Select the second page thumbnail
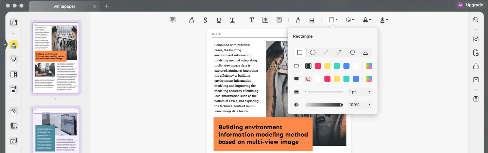The image size is (488, 153). pos(56,130)
